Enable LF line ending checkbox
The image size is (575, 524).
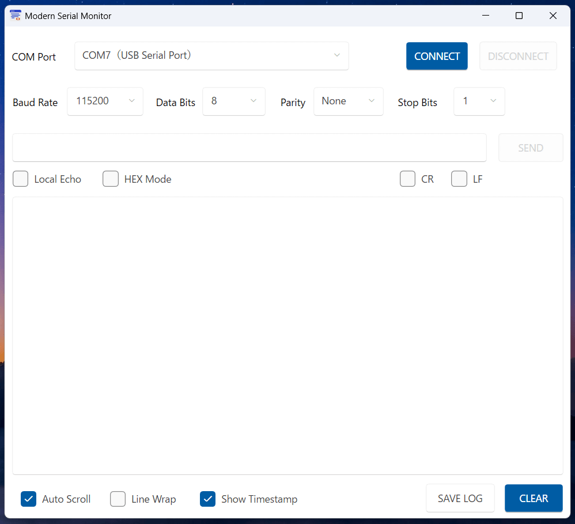[x=459, y=179]
